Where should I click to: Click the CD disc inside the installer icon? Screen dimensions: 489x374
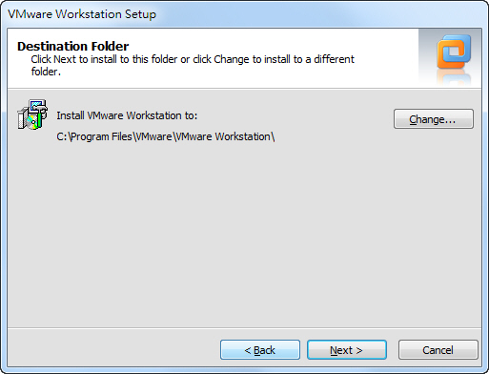point(31,122)
